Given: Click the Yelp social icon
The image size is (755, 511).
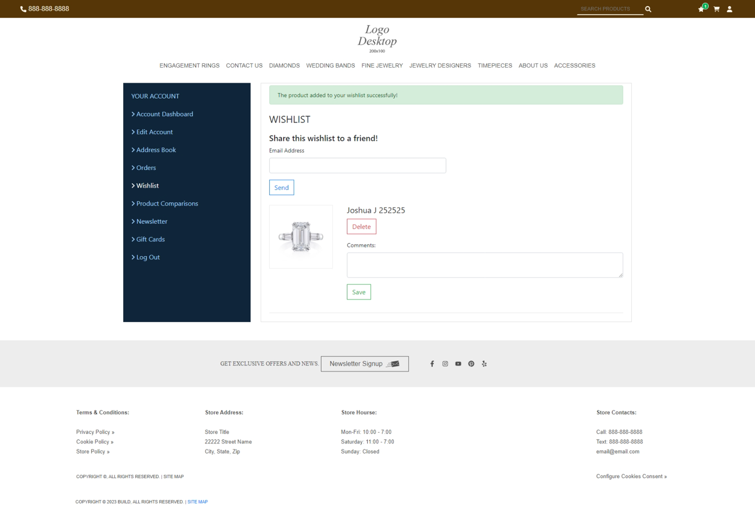Looking at the screenshot, I should (484, 364).
